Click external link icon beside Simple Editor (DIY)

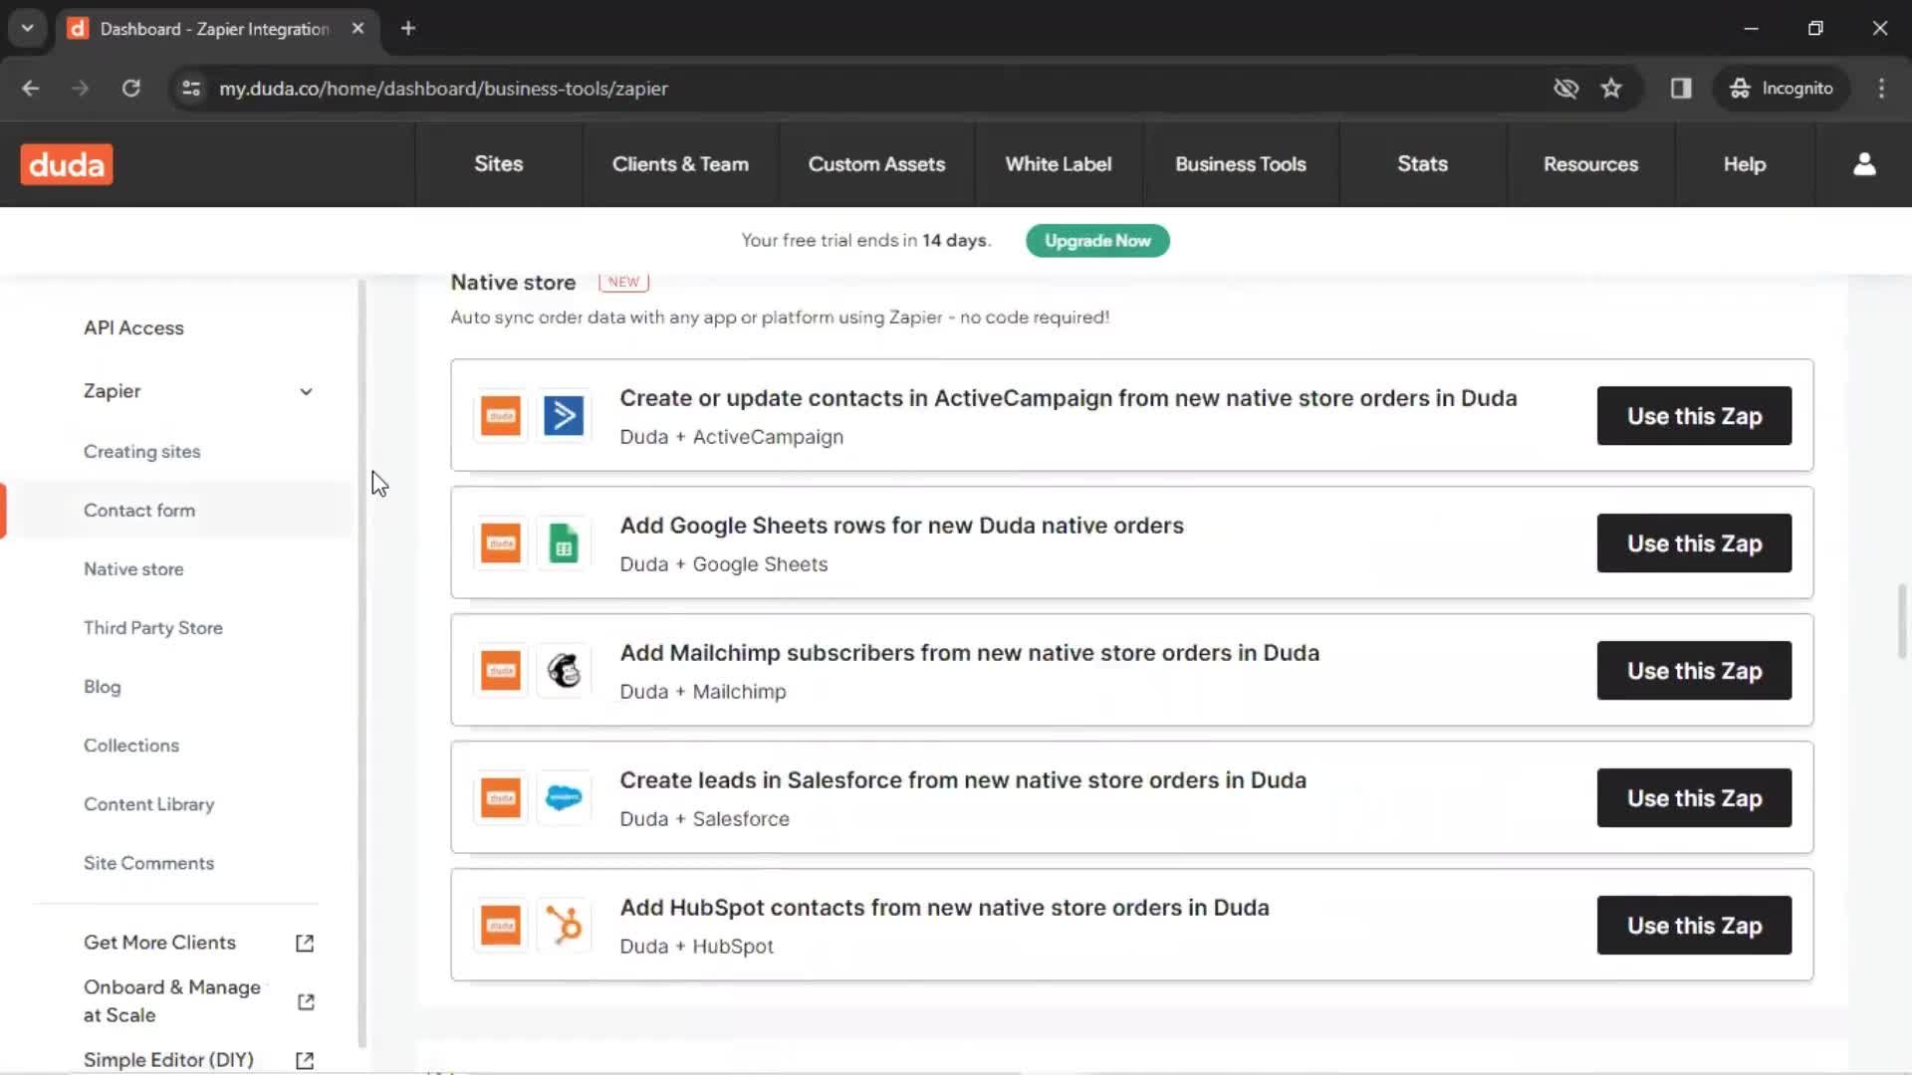pos(305,1060)
